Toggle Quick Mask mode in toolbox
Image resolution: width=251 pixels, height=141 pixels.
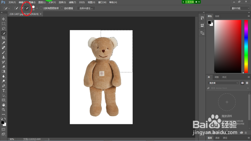3,129
